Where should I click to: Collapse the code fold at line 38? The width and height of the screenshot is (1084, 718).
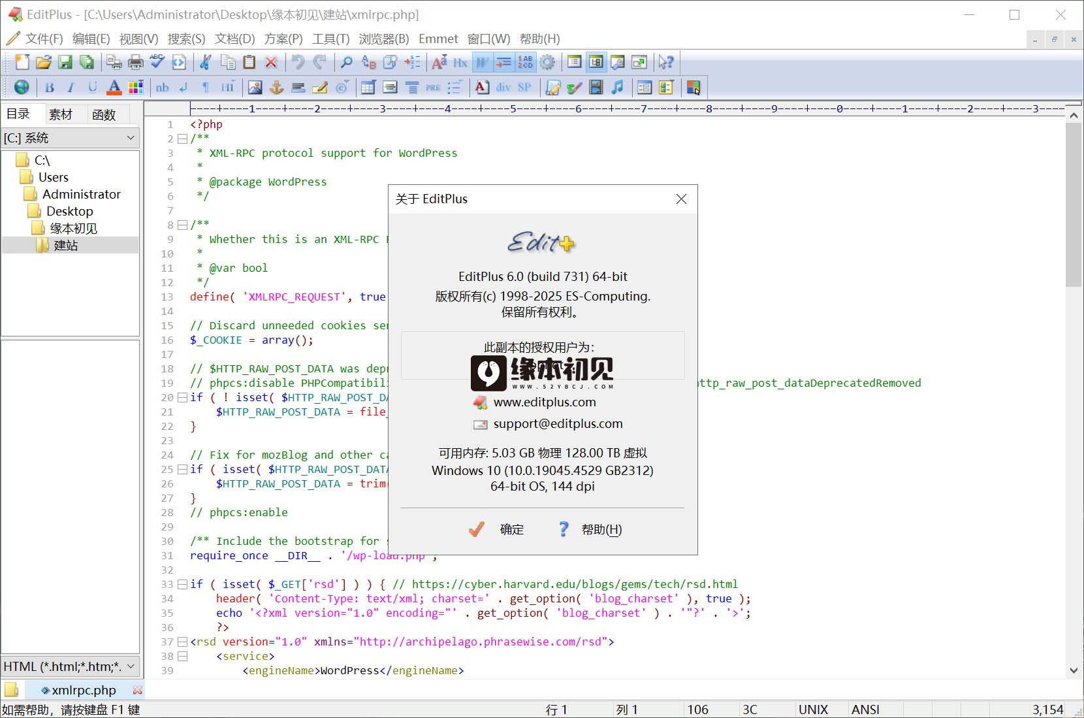tap(182, 656)
